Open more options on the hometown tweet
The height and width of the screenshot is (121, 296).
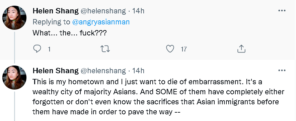[282, 71]
